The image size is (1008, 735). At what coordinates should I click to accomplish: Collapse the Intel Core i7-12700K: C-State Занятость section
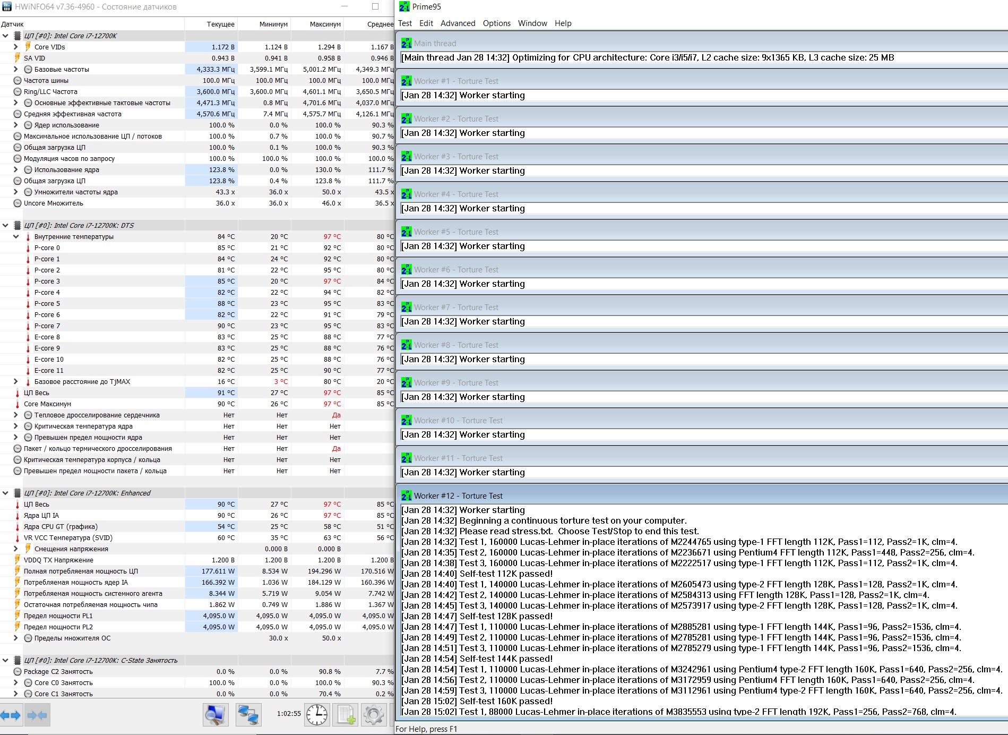5,661
